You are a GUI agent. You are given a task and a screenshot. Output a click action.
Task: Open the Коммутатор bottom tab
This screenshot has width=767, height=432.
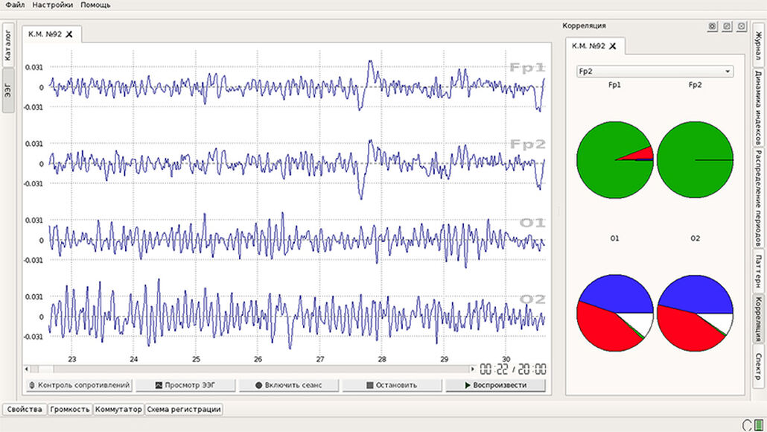click(118, 410)
